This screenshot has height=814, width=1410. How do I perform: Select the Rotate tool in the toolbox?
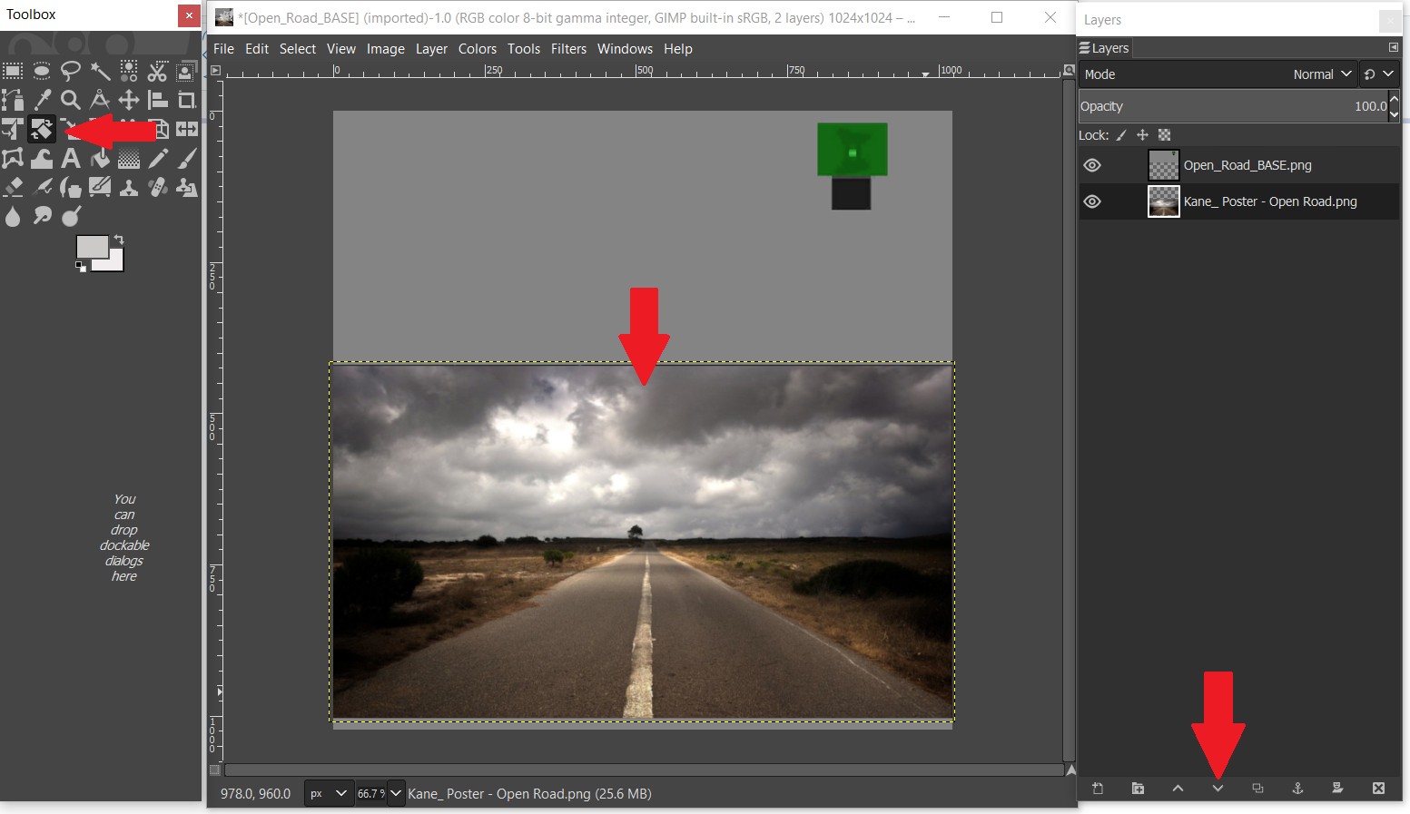click(x=41, y=130)
